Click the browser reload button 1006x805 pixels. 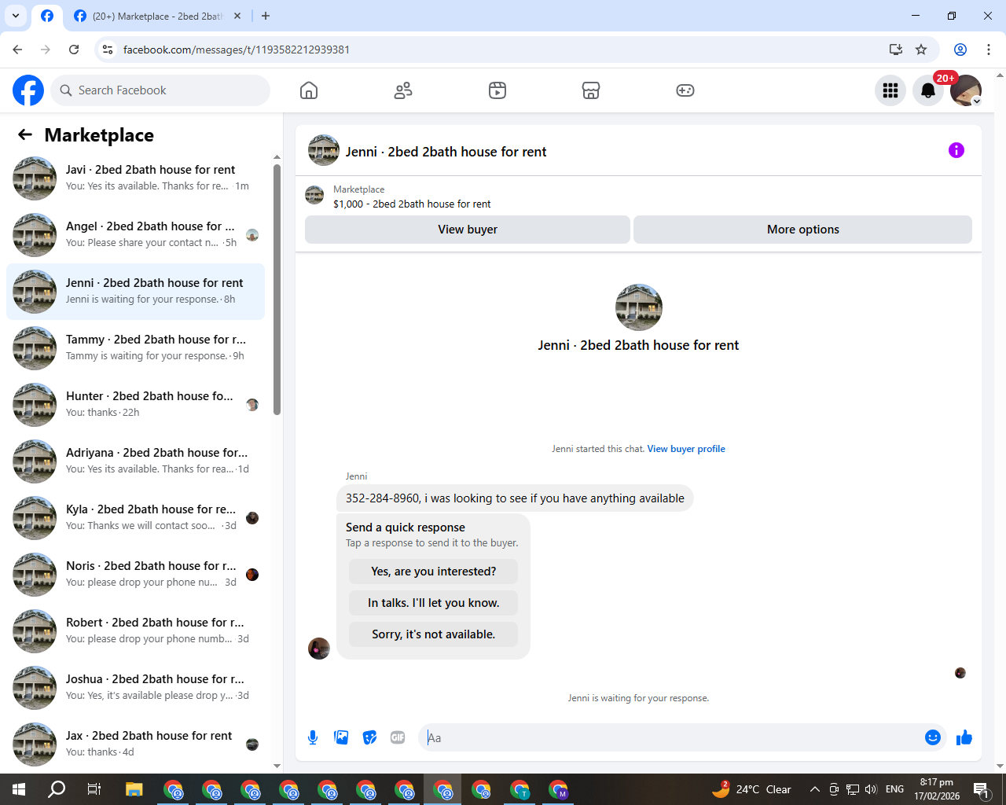tap(74, 50)
